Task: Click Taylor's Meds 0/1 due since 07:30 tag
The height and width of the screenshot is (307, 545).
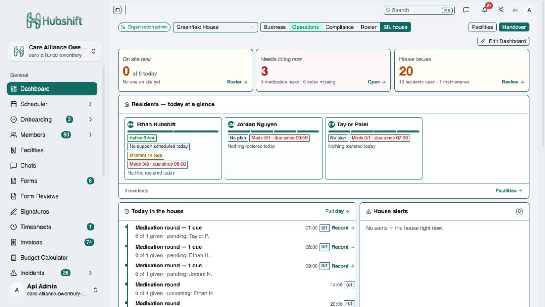Action: coord(380,138)
